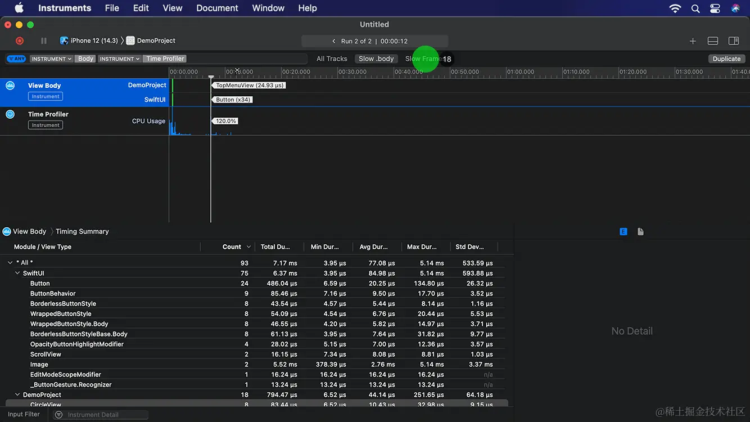Click the View Body track icon
The width and height of the screenshot is (750, 422).
pyautogui.click(x=10, y=86)
